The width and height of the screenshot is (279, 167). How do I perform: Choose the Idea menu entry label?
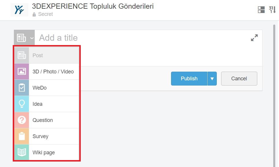pos(38,104)
